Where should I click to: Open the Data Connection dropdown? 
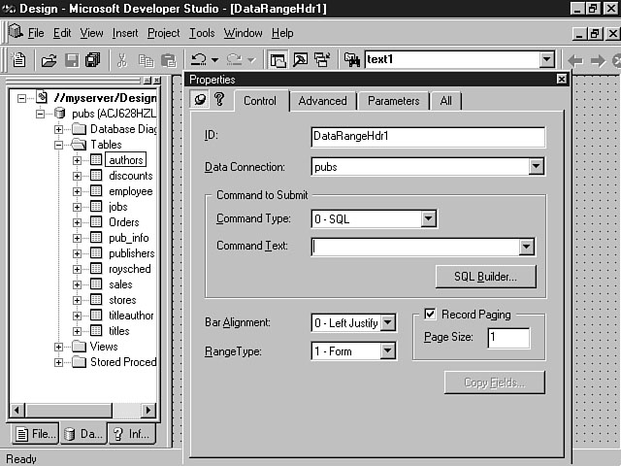pyautogui.click(x=537, y=167)
